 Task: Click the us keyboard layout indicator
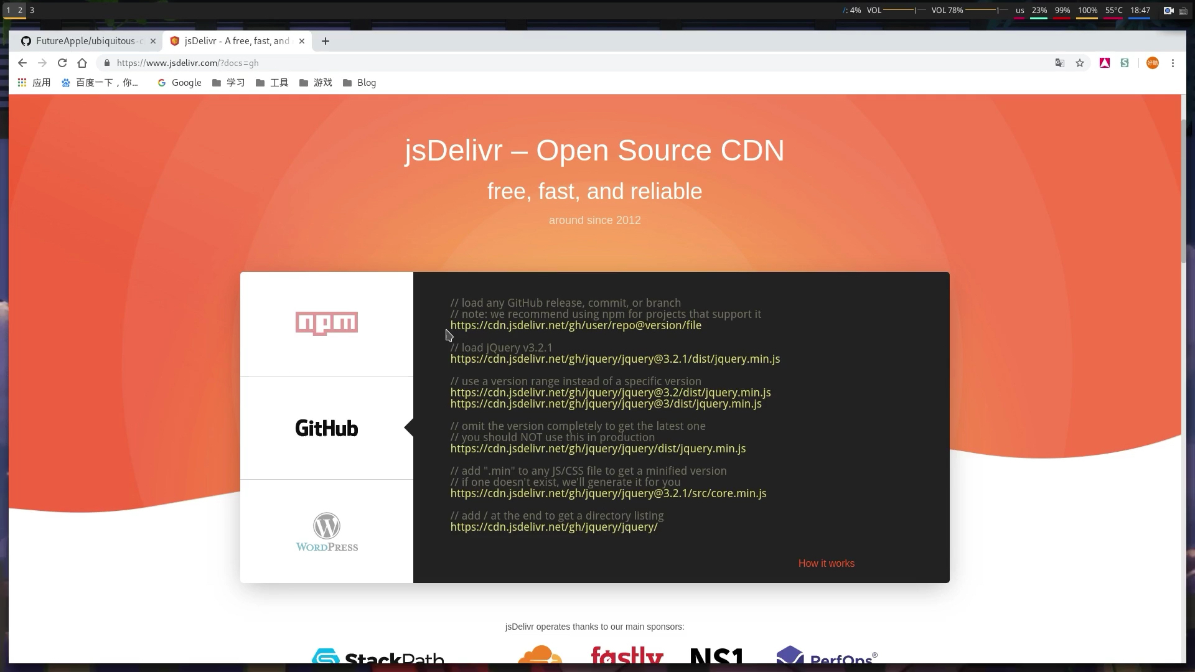pos(1019,11)
